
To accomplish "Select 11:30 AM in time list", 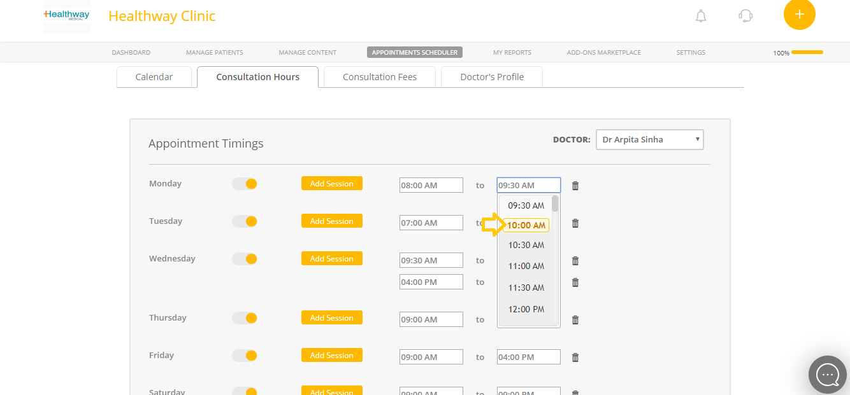I will click(x=526, y=288).
